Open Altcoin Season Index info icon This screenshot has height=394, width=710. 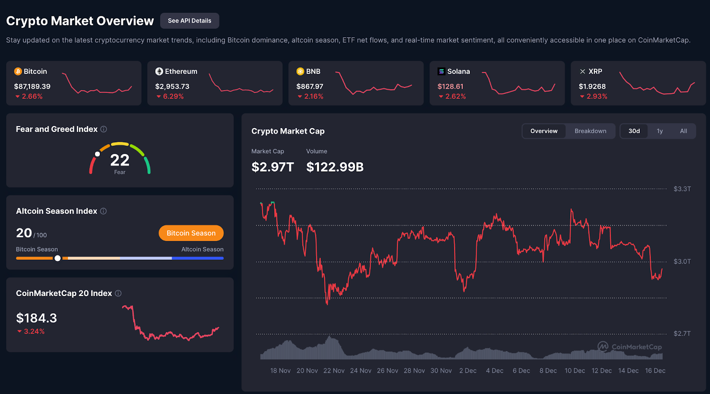pos(103,211)
